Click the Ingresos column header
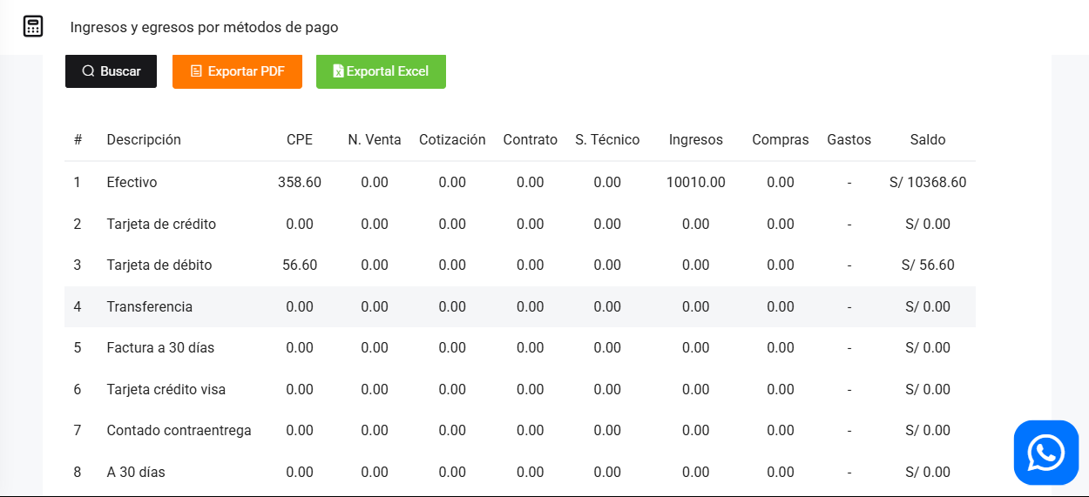The height and width of the screenshot is (497, 1089). pos(695,140)
